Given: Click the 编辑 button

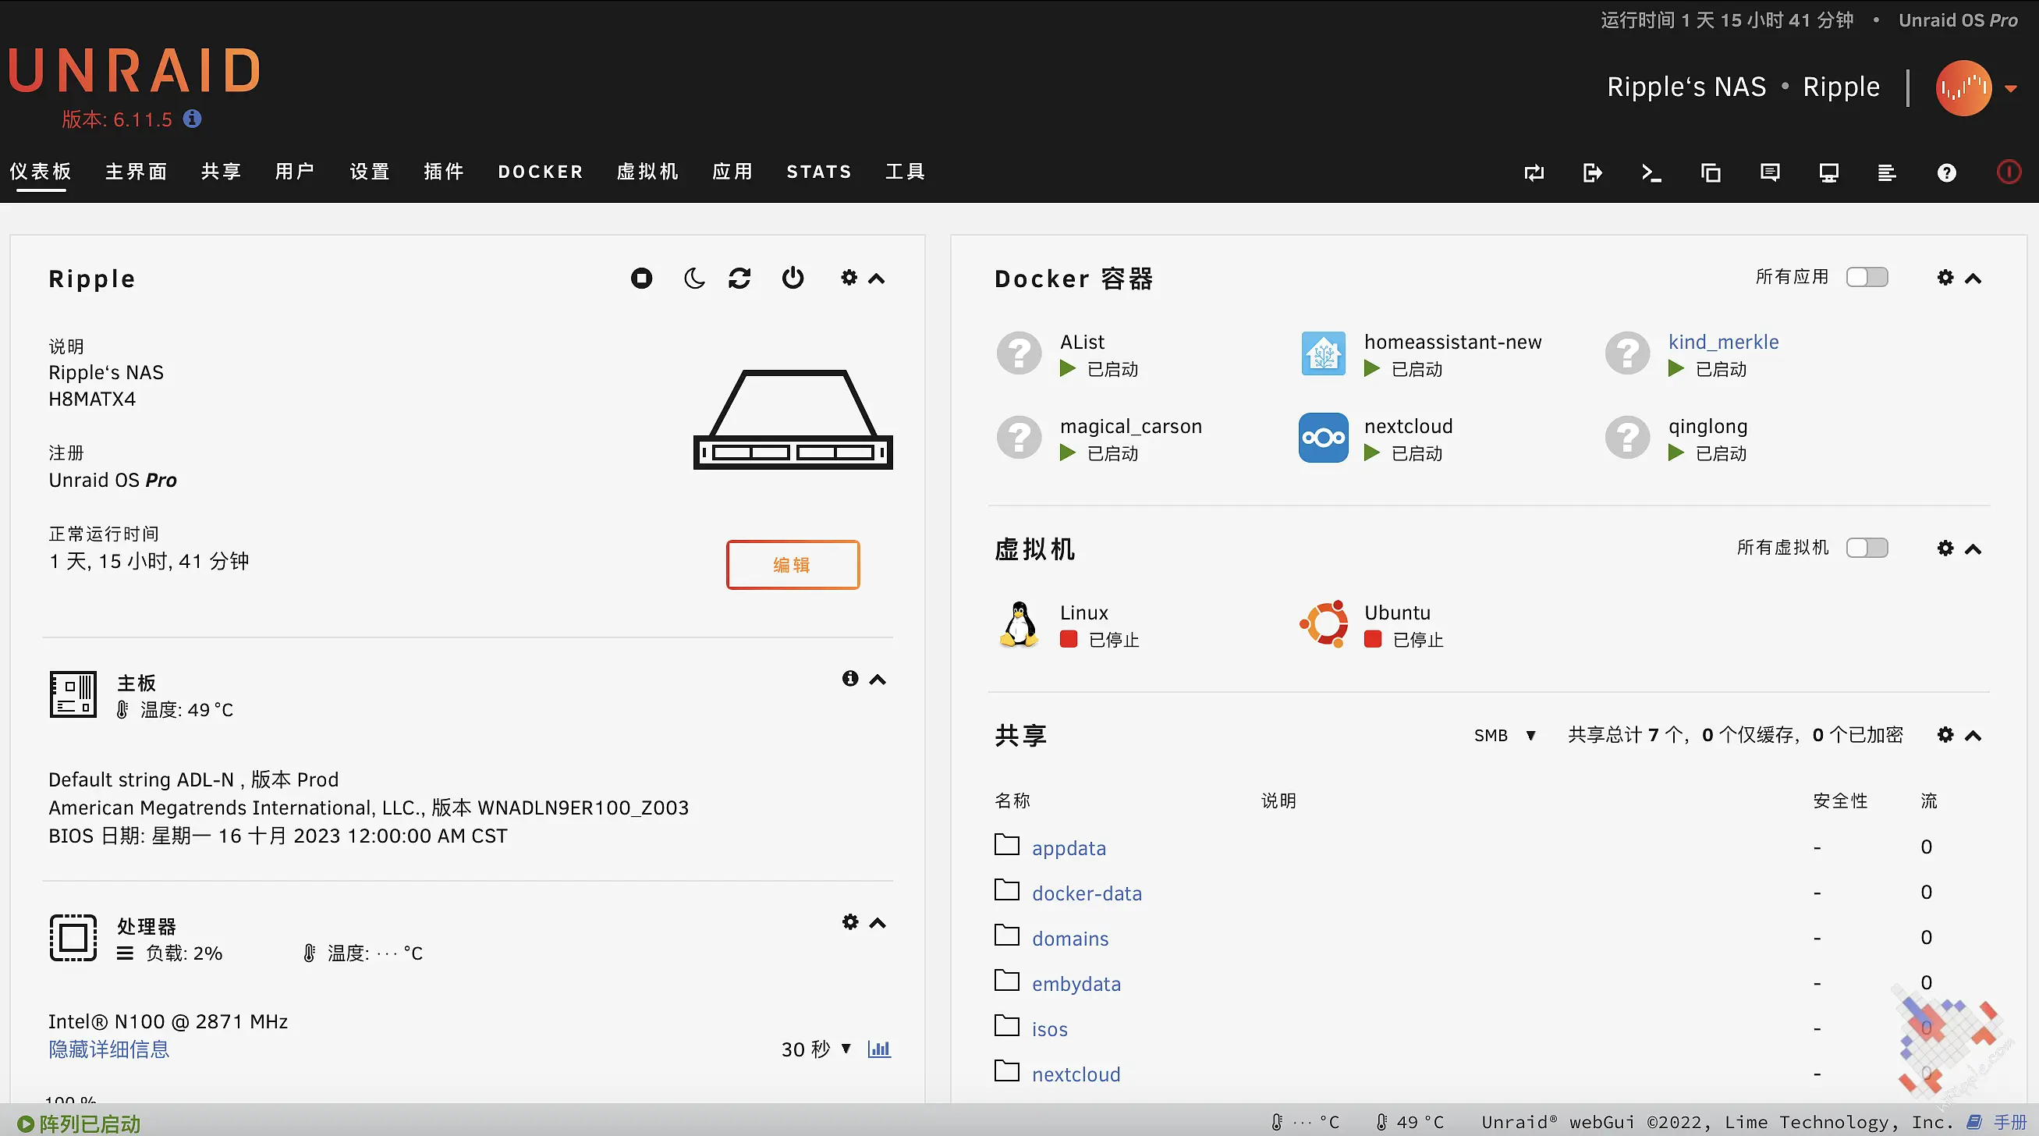Looking at the screenshot, I should coord(793,564).
